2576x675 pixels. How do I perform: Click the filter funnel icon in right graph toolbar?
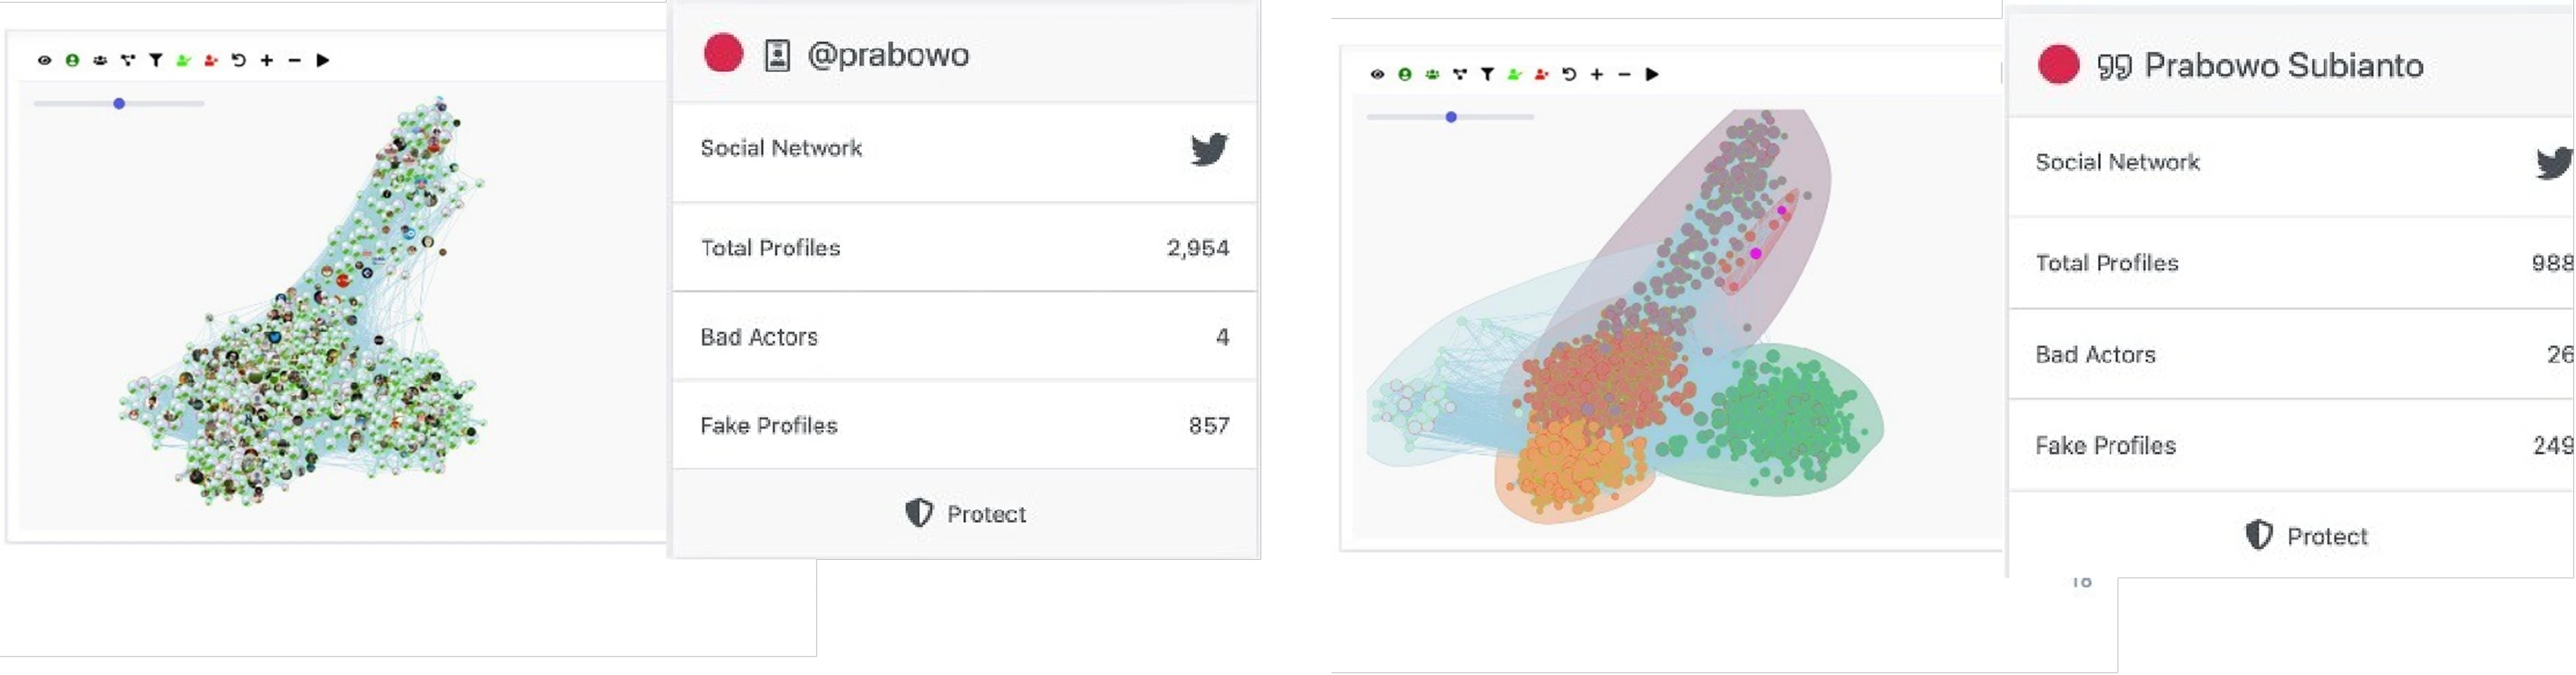pyautogui.click(x=1487, y=74)
